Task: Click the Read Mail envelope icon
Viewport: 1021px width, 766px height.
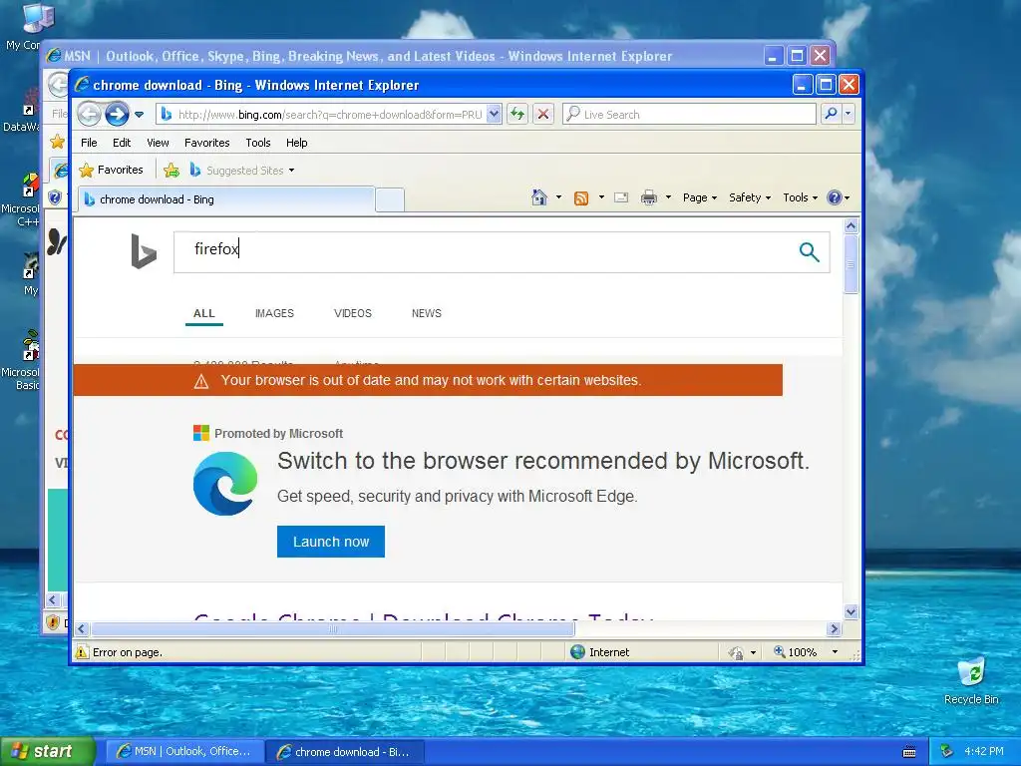Action: pos(621,197)
